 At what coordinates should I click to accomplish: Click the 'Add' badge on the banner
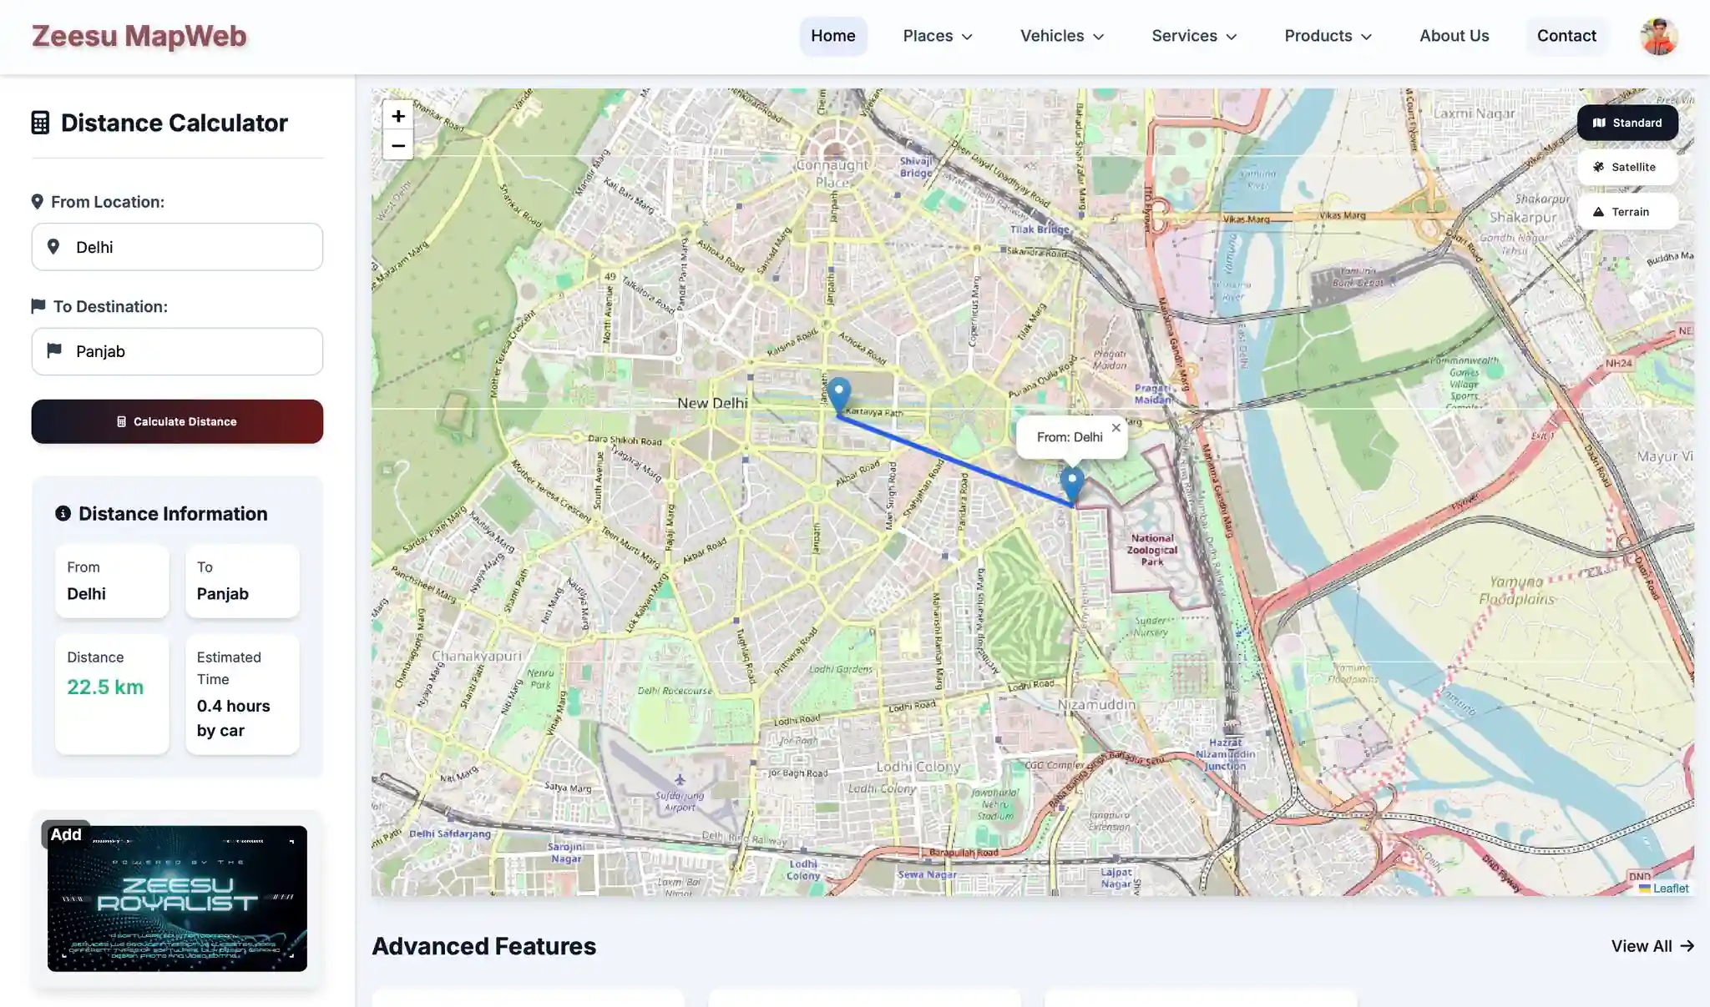pyautogui.click(x=66, y=834)
